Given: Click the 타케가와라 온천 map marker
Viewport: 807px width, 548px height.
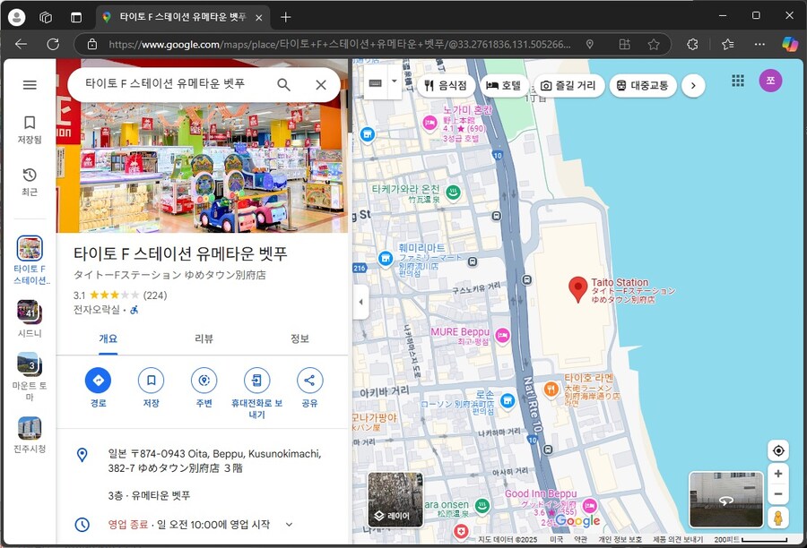Looking at the screenshot, I should click(453, 193).
